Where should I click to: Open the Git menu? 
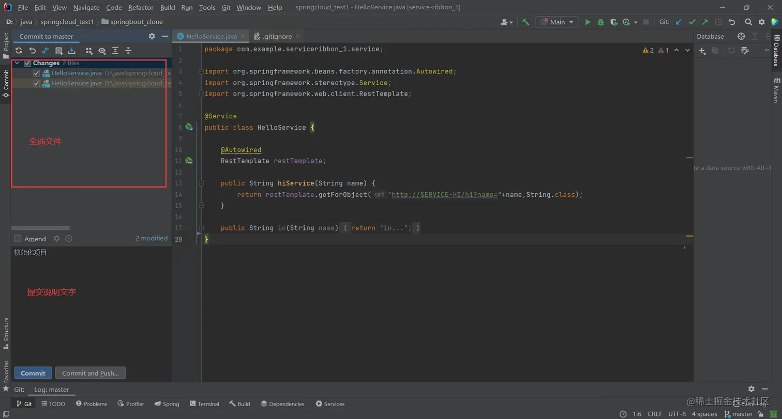pos(226,7)
